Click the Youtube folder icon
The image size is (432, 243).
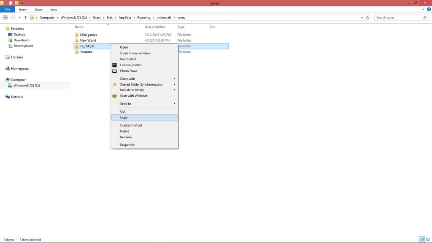click(x=77, y=52)
